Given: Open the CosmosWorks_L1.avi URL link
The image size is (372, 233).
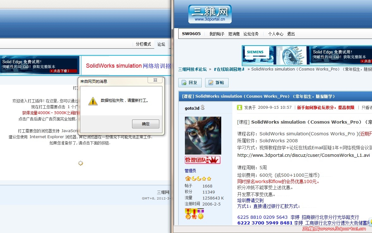Looking at the screenshot, I should pyautogui.click(x=303, y=155).
